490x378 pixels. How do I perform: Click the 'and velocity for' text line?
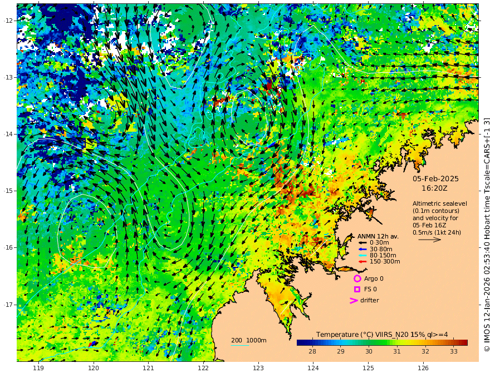pos(435,218)
